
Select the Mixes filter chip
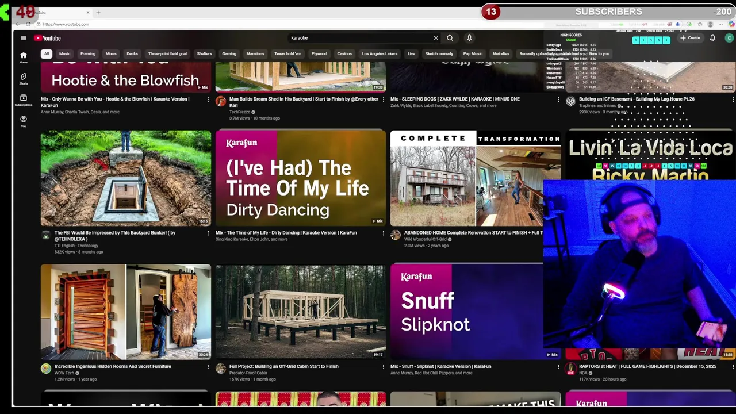pyautogui.click(x=111, y=54)
